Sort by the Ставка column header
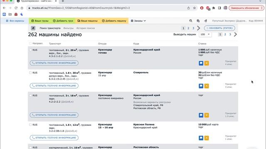Viewport: 266px width, 149px height. (x=202, y=43)
